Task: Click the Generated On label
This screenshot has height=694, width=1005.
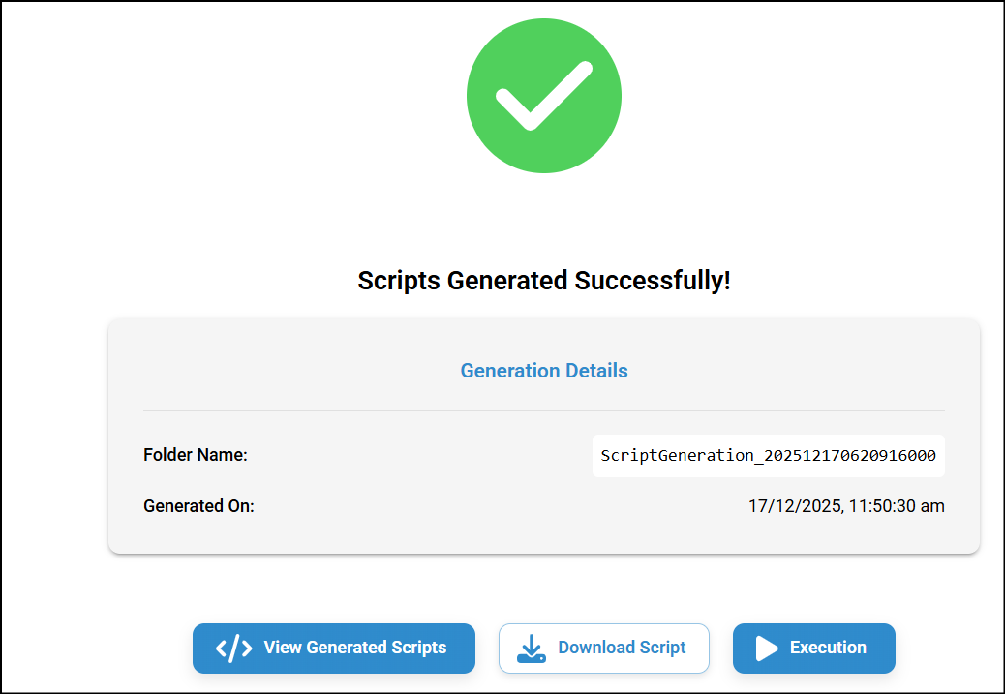Action: pos(198,505)
